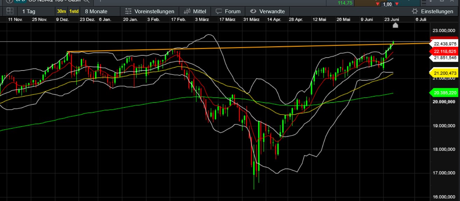Viewport: 460px width, 201px height.
Task: Click the yellow 21.200,473 average label
Action: click(444, 73)
